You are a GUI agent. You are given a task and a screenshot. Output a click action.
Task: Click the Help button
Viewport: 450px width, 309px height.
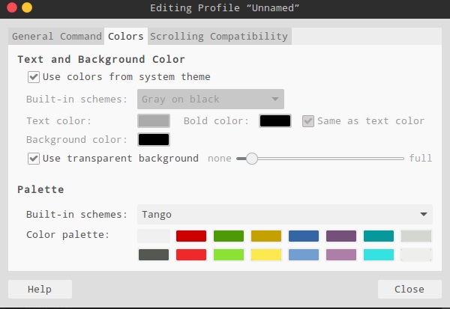40,290
